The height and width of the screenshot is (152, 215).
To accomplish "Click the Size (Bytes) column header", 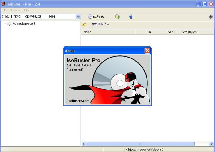I will (x=187, y=32).
